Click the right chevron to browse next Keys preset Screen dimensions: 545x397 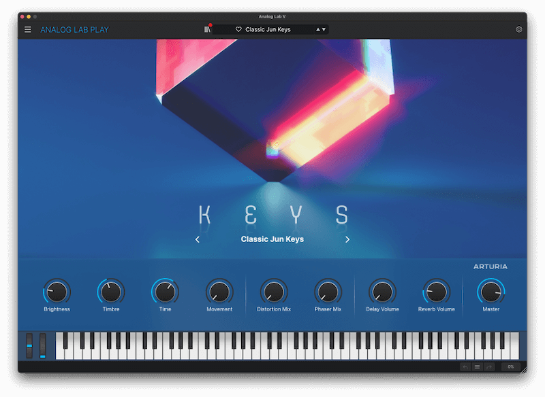click(347, 239)
